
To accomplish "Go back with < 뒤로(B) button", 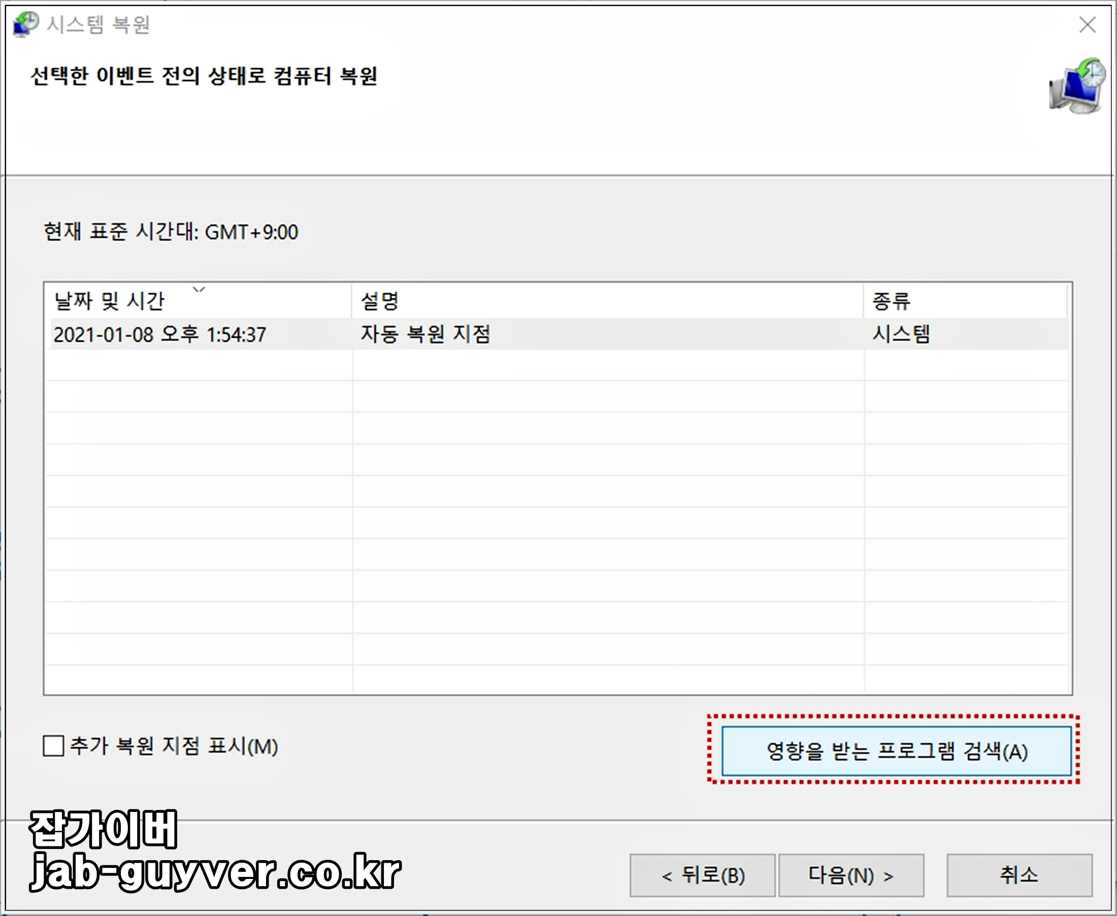I will 702,876.
